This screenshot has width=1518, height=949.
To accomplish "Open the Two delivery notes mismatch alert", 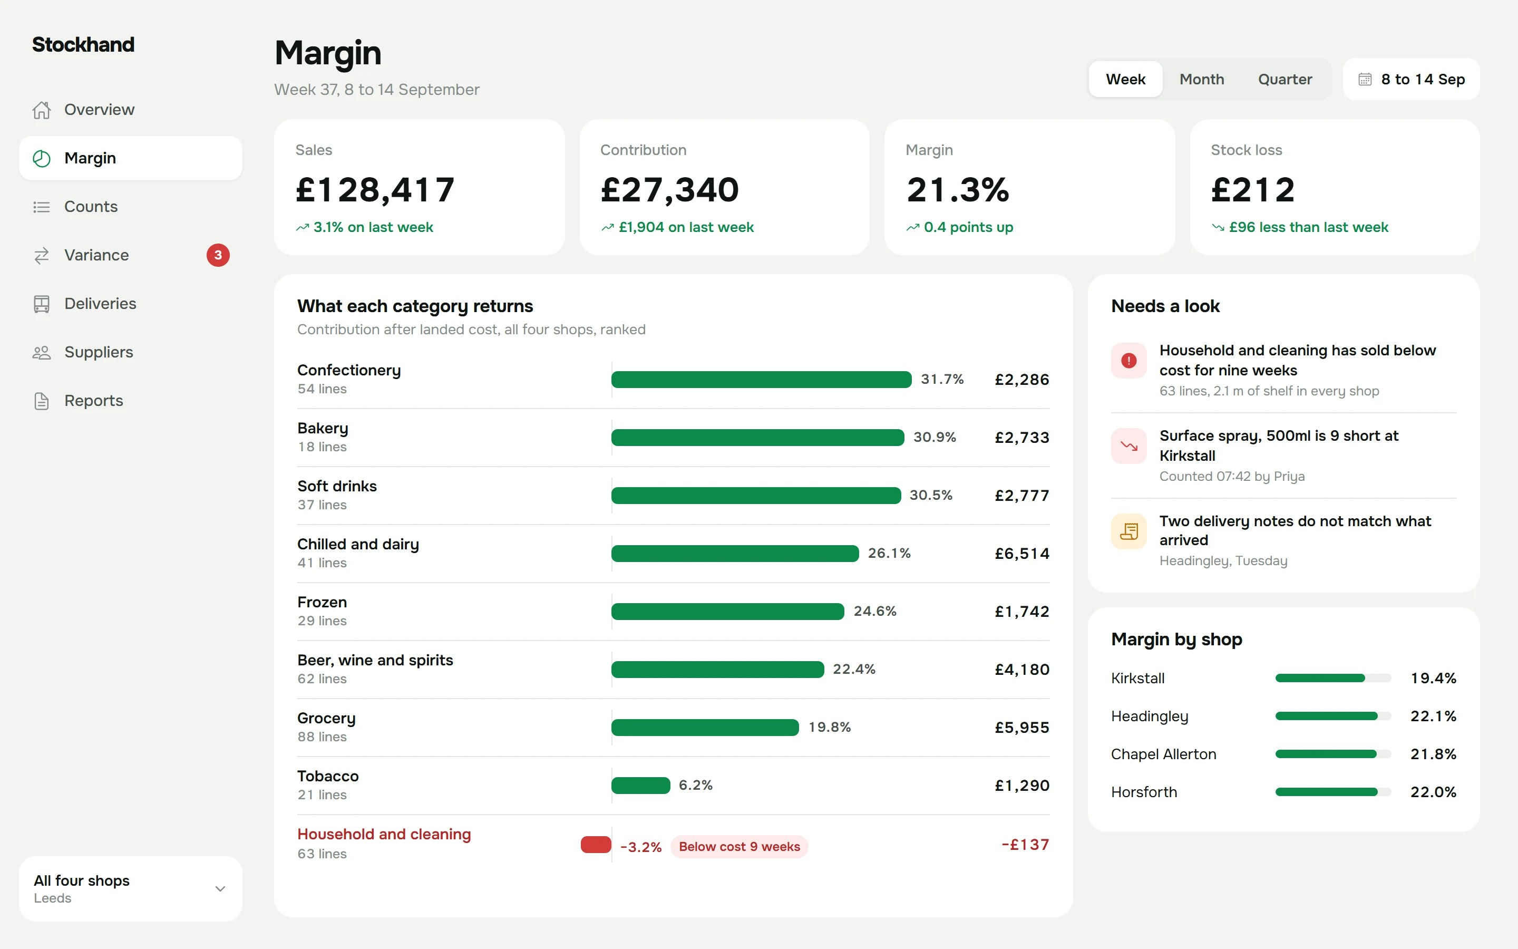I will [x=1283, y=540].
